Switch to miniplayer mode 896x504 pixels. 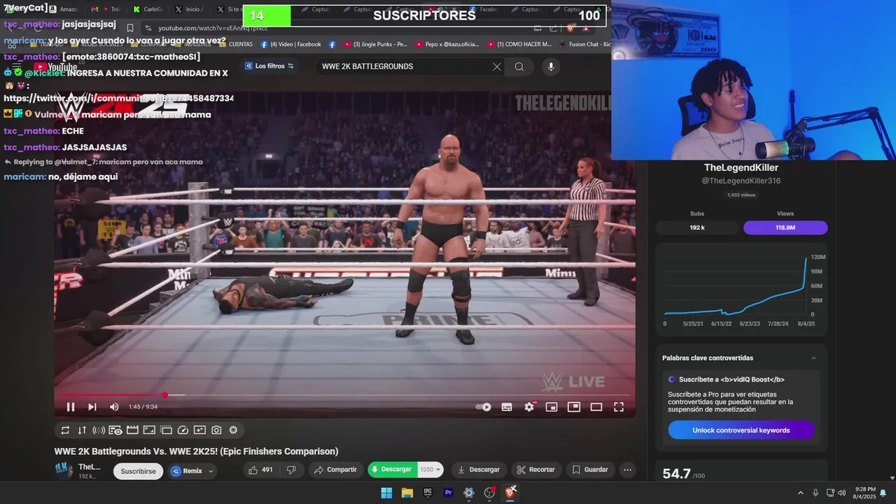pyautogui.click(x=552, y=407)
